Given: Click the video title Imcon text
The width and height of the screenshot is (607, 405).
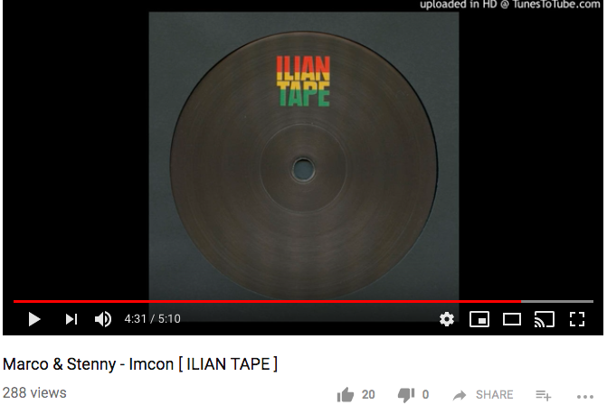Looking at the screenshot, I should pyautogui.click(x=151, y=364).
